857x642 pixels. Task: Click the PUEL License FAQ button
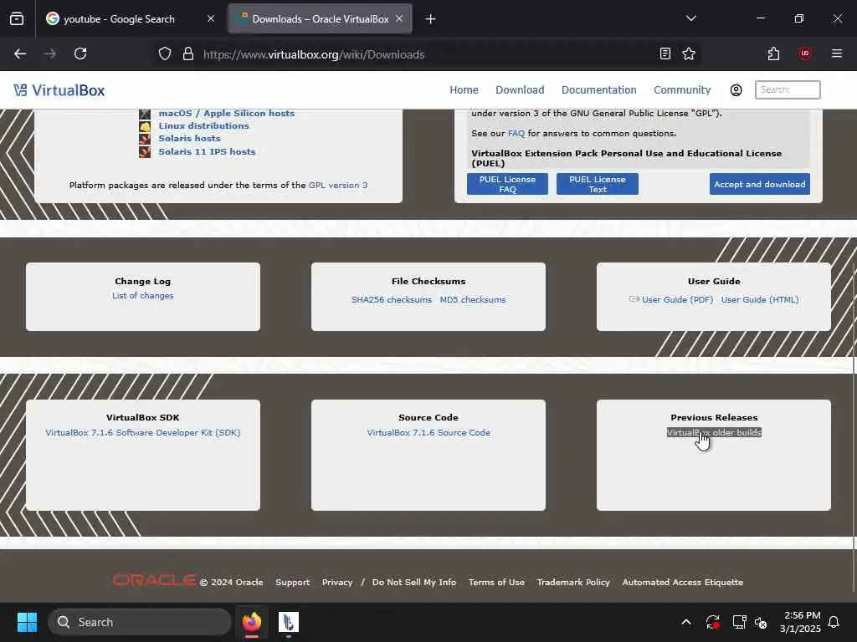507,184
